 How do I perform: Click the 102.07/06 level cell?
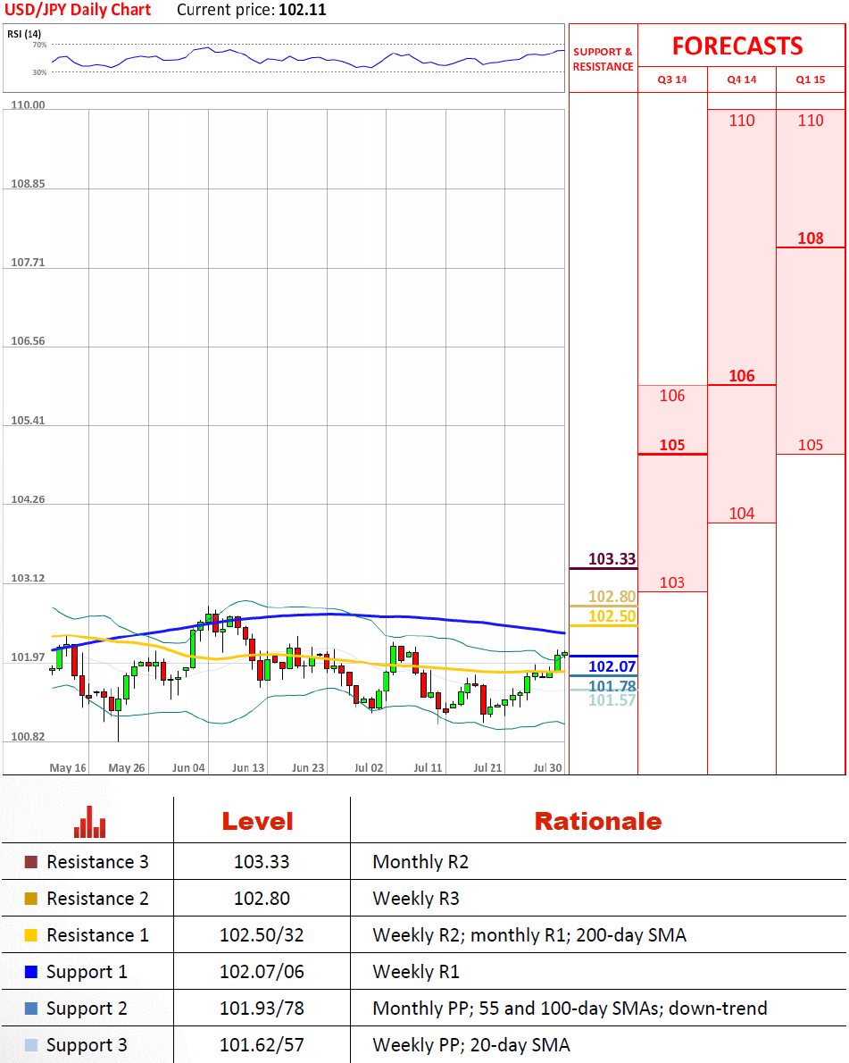tap(262, 972)
